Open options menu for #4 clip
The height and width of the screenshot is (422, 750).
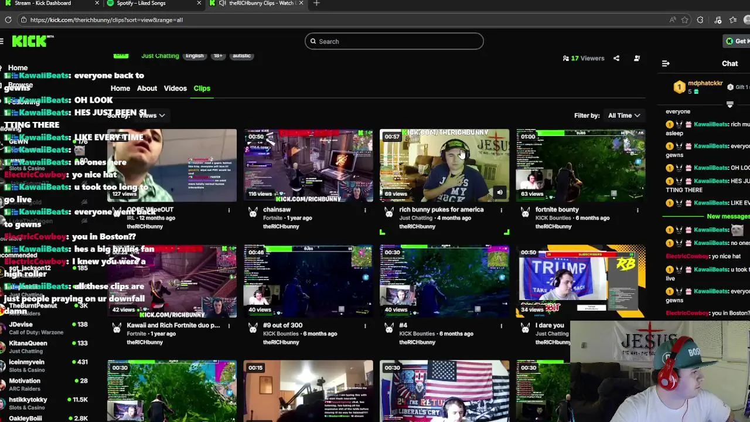(x=502, y=325)
